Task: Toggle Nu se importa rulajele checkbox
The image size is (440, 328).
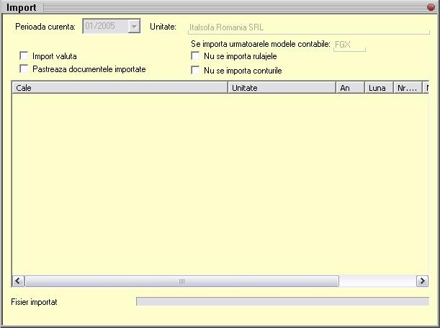Action: [x=195, y=56]
